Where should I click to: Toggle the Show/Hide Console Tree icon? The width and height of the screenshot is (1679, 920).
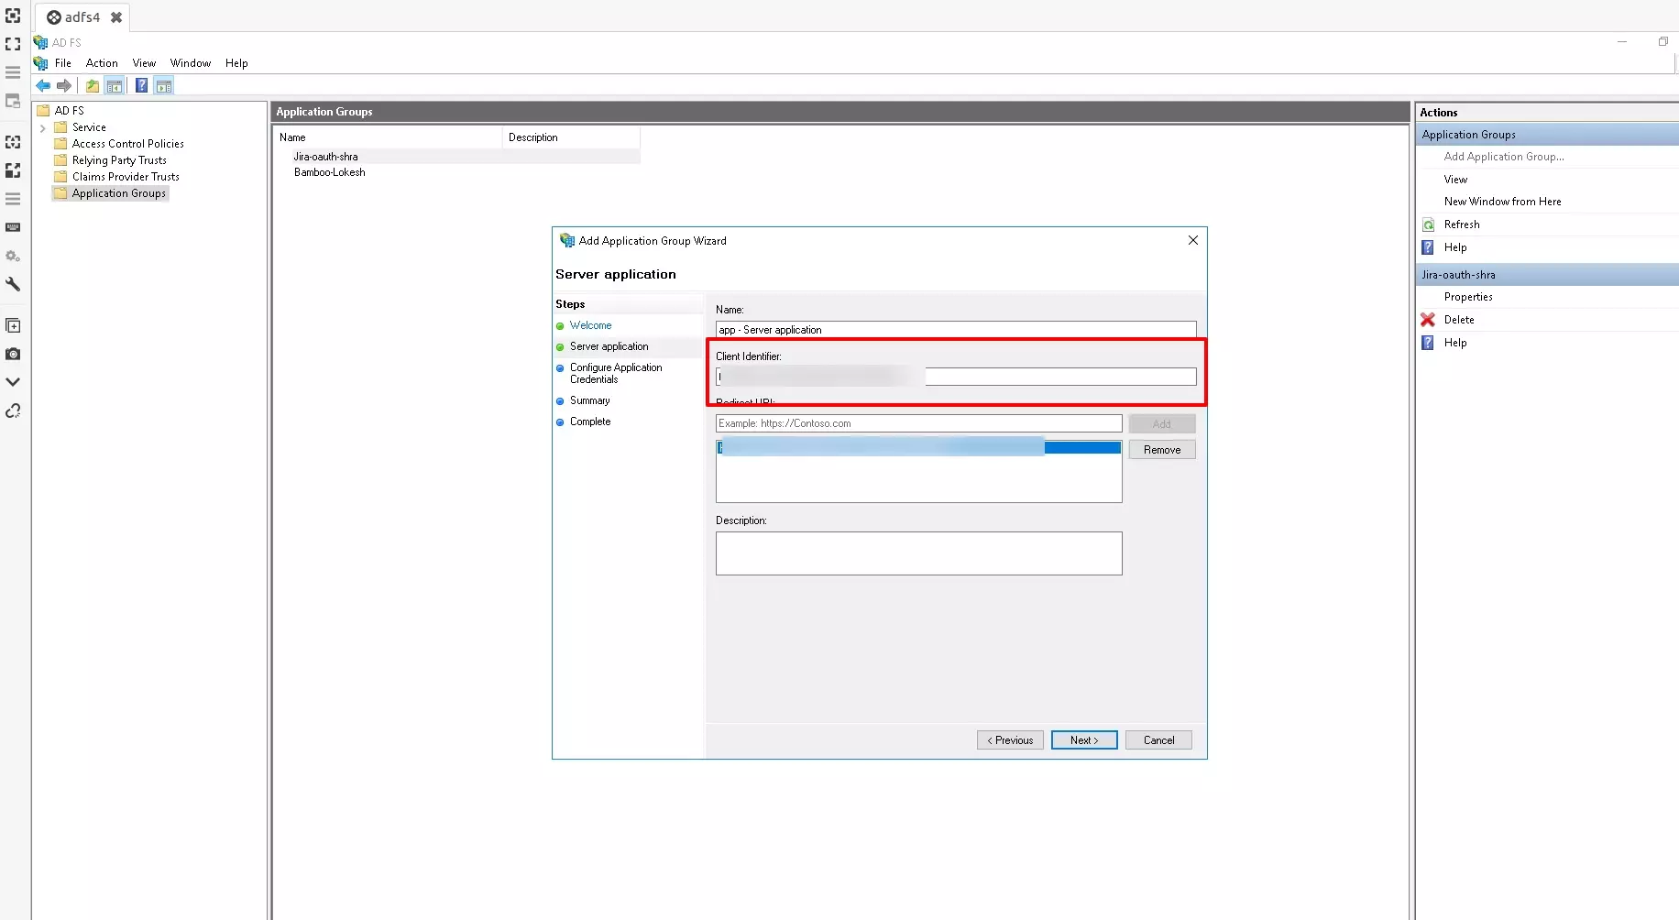click(x=115, y=85)
